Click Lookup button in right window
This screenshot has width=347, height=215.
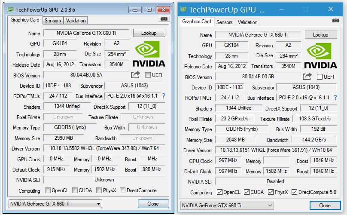[321, 35]
